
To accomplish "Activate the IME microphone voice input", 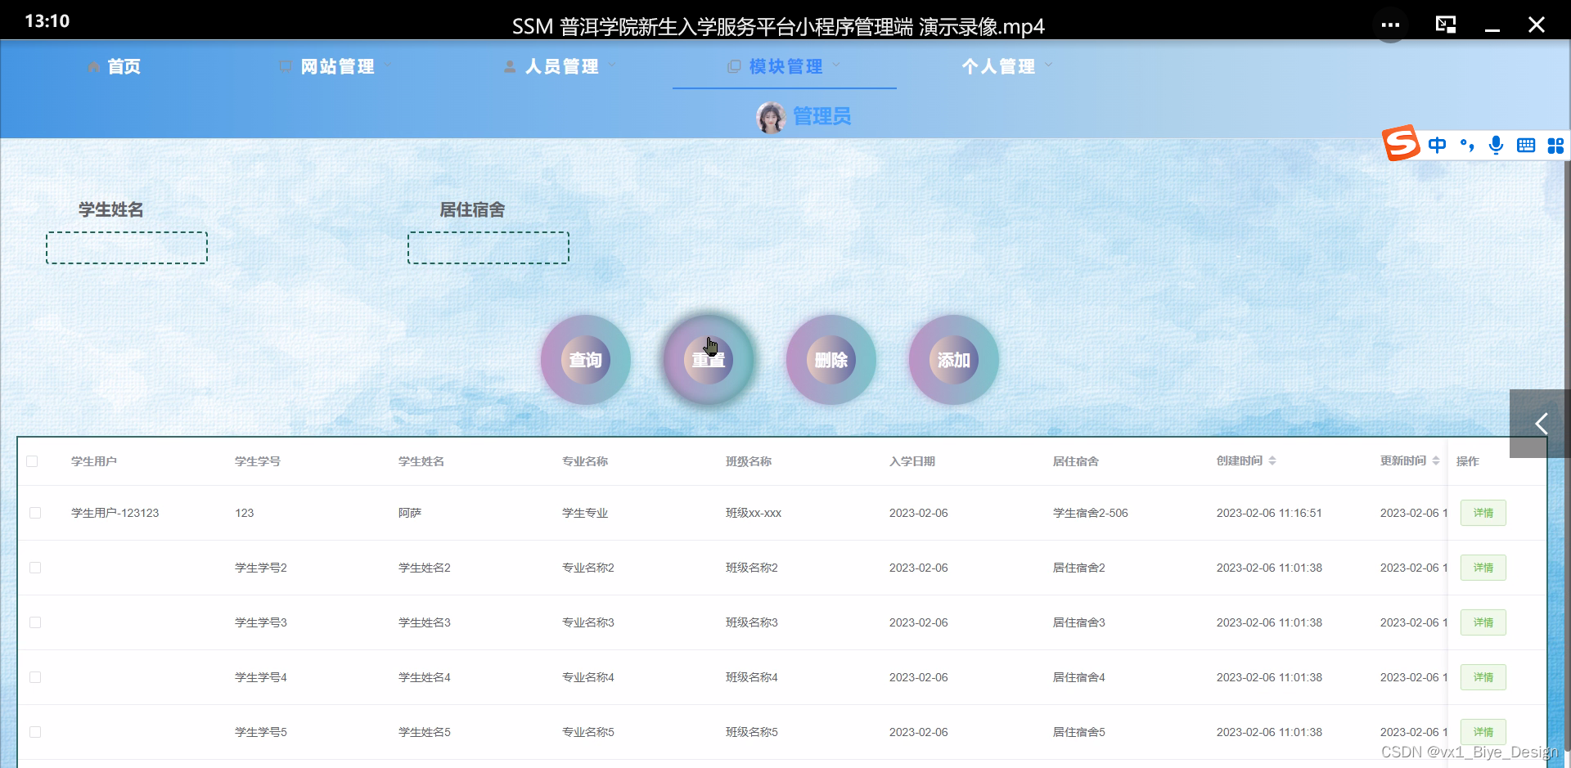I will [x=1497, y=146].
